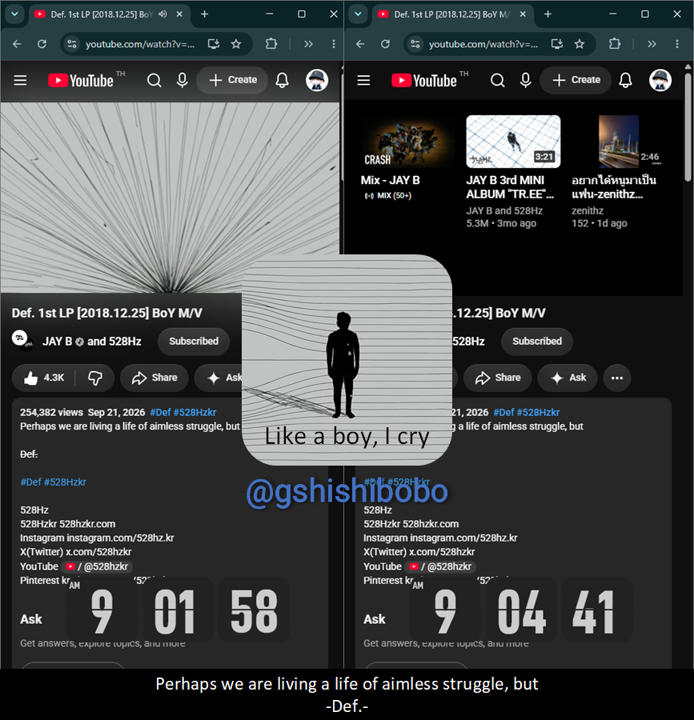Open Extensions in right browser window
Viewport: 694px width, 720px height.
click(x=615, y=44)
